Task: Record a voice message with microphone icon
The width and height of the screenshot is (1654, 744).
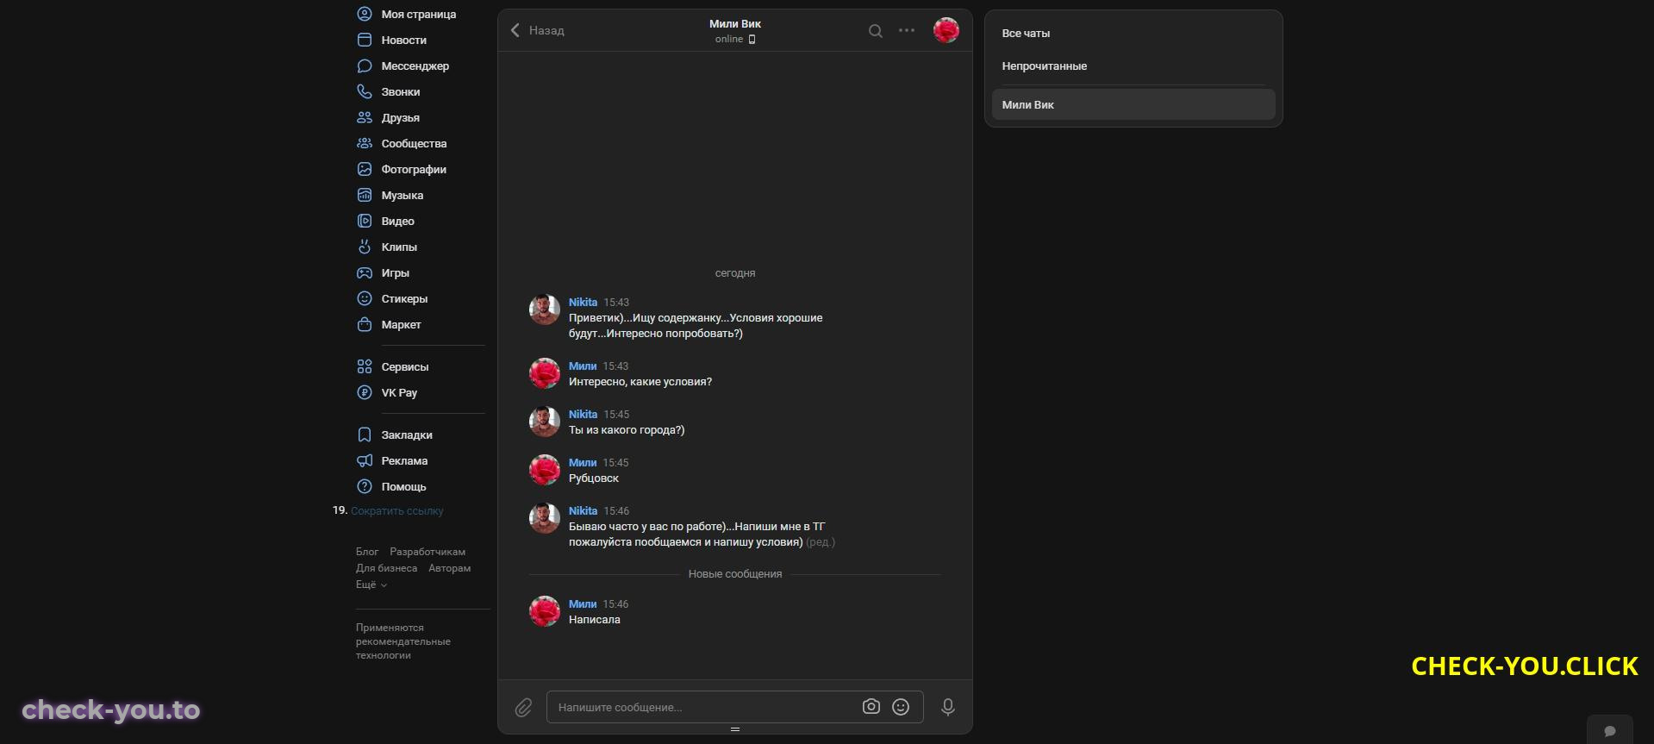Action: click(x=948, y=707)
